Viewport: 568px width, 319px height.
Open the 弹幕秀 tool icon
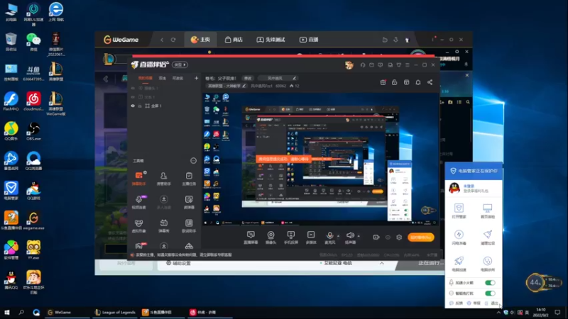click(x=164, y=226)
